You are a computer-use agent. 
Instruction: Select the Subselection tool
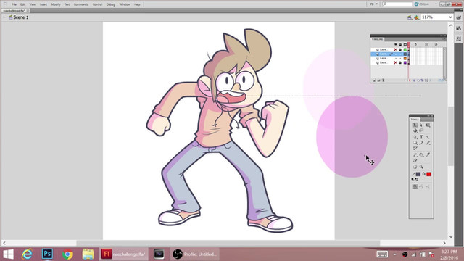coord(421,125)
